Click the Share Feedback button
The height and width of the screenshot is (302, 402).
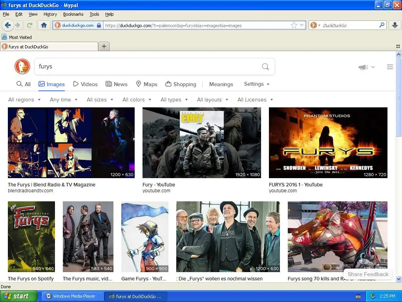[368, 274]
